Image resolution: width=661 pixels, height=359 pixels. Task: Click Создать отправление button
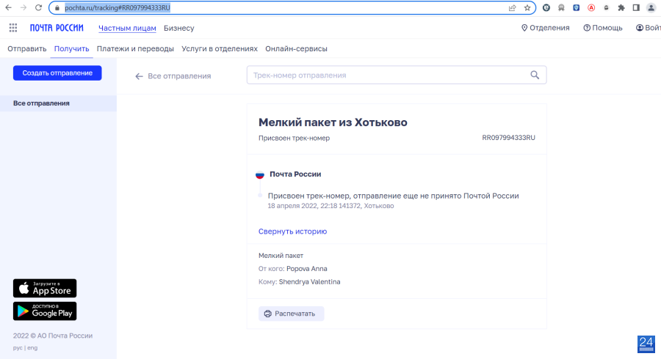point(57,73)
